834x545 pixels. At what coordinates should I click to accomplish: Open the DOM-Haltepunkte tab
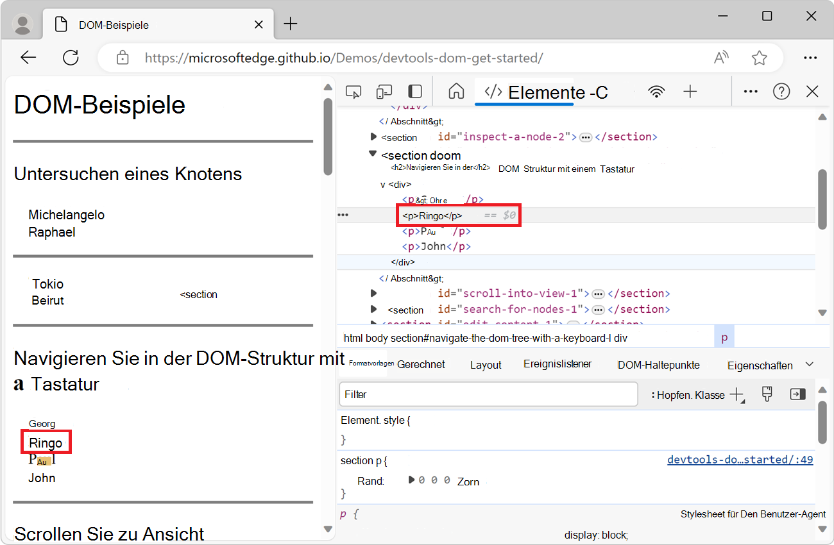pyautogui.click(x=658, y=364)
